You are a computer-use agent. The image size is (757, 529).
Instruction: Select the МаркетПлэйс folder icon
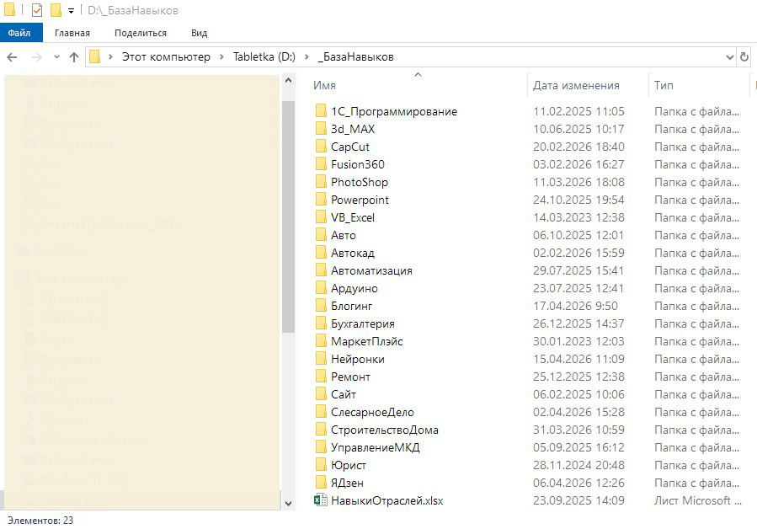[x=321, y=341]
